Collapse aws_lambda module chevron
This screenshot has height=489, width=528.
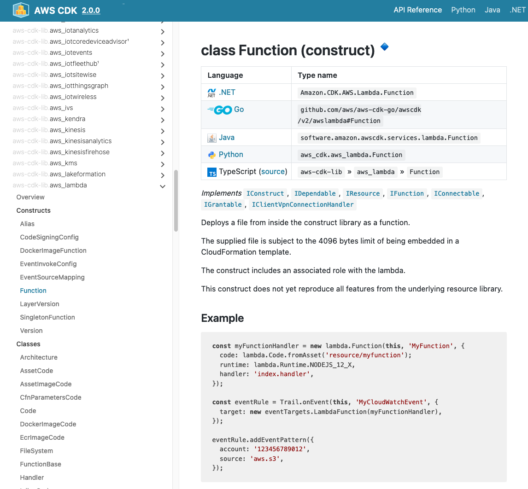[163, 186]
